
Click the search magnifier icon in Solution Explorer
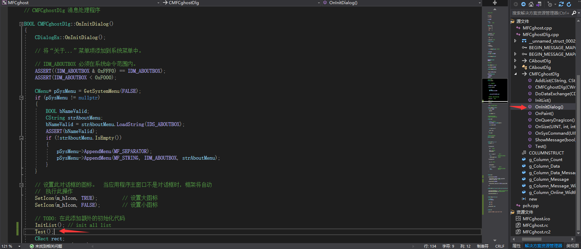[x=574, y=13]
